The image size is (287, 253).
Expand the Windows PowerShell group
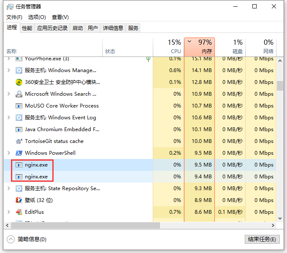(8, 153)
